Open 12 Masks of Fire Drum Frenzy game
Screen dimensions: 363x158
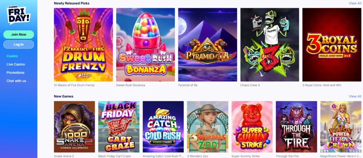pos(83,45)
